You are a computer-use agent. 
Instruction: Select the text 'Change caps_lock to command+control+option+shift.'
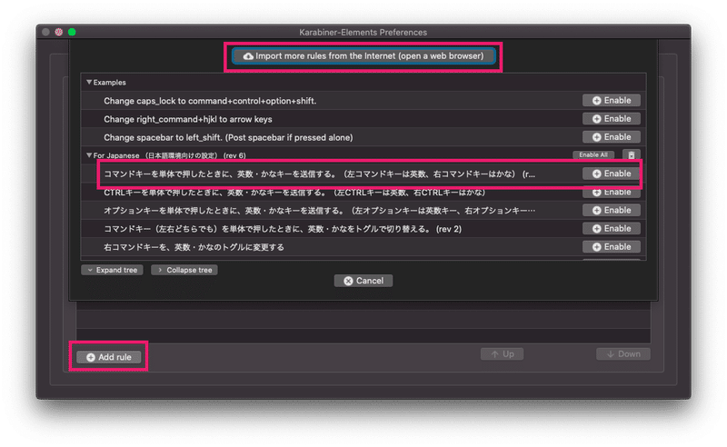(210, 101)
